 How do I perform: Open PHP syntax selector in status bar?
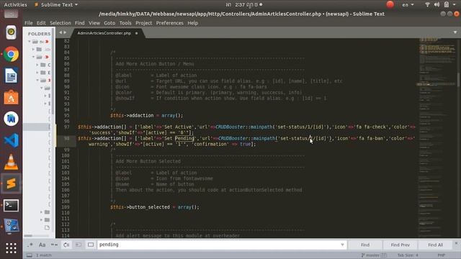[x=442, y=255]
